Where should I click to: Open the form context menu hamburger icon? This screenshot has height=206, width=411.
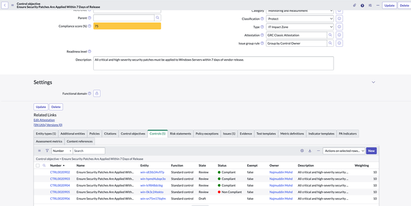pos(12,5)
